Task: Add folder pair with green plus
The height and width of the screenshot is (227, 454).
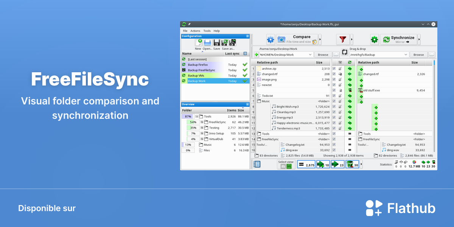Action: (256, 55)
